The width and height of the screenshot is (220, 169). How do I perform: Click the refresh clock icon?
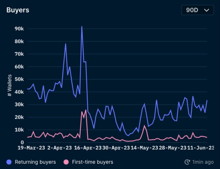coord(187,162)
